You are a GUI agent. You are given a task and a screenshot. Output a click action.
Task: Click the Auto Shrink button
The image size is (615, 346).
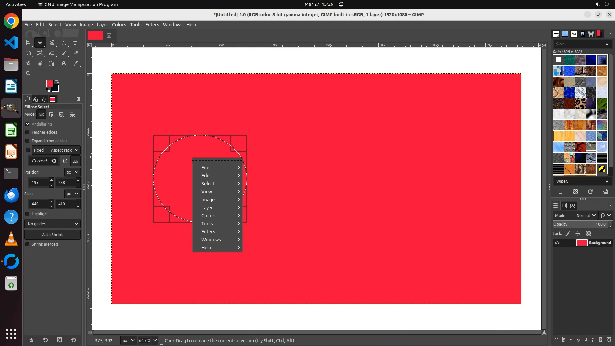[x=53, y=235]
